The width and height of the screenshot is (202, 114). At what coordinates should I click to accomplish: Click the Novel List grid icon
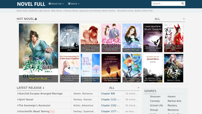point(50,4)
